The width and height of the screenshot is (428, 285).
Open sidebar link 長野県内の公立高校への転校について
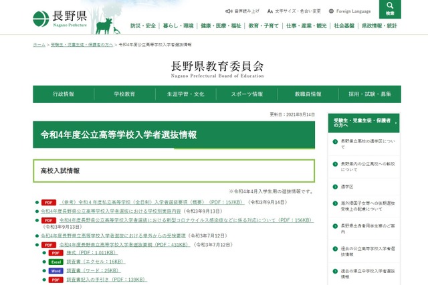(368, 167)
